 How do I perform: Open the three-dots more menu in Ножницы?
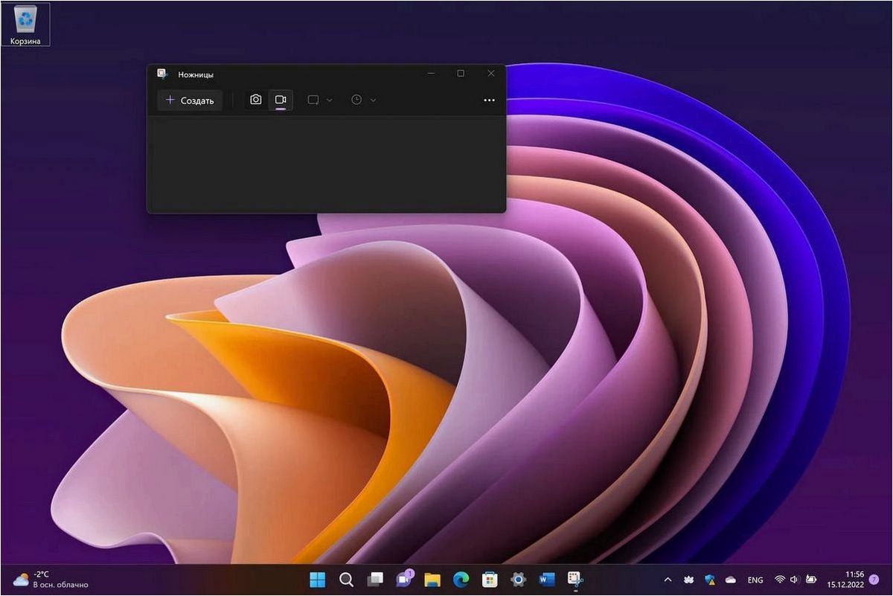point(489,100)
